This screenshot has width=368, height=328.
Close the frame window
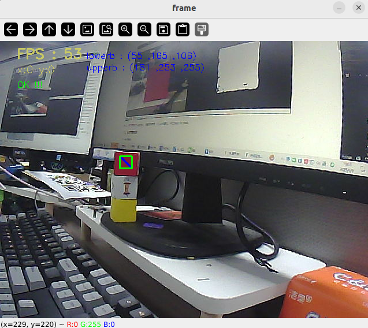pos(359,8)
